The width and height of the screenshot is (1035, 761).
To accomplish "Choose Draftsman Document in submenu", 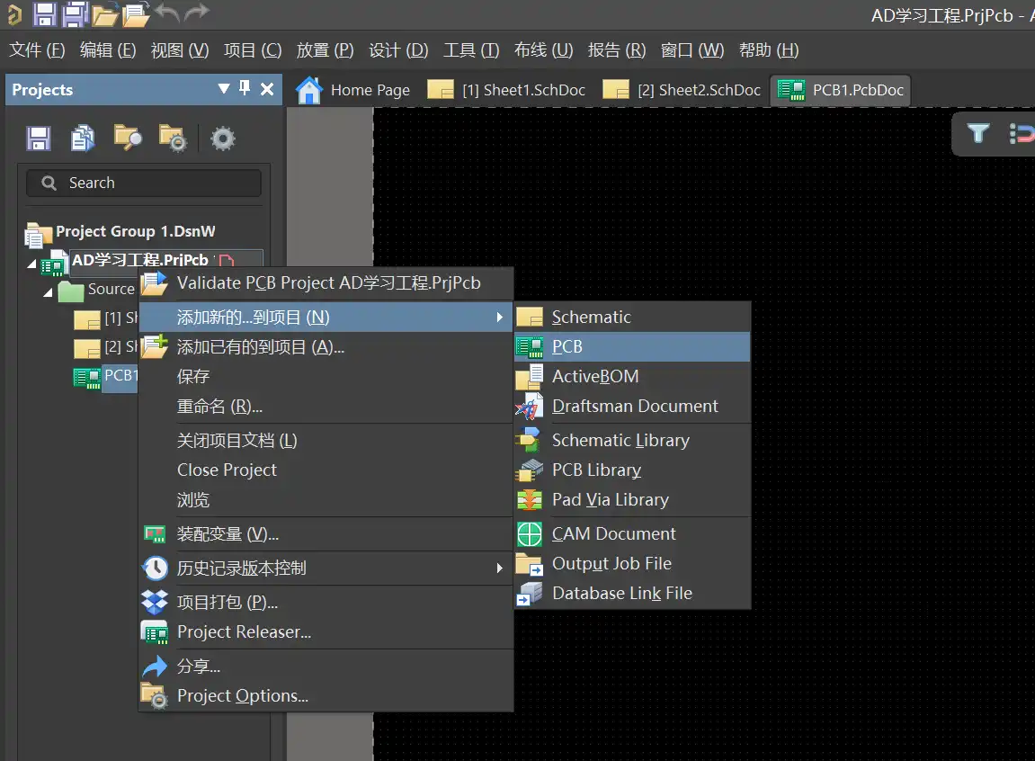I will [634, 406].
